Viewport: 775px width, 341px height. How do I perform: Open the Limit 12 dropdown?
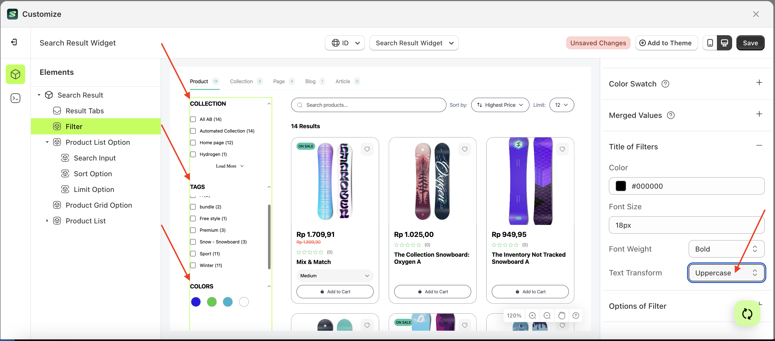point(561,105)
